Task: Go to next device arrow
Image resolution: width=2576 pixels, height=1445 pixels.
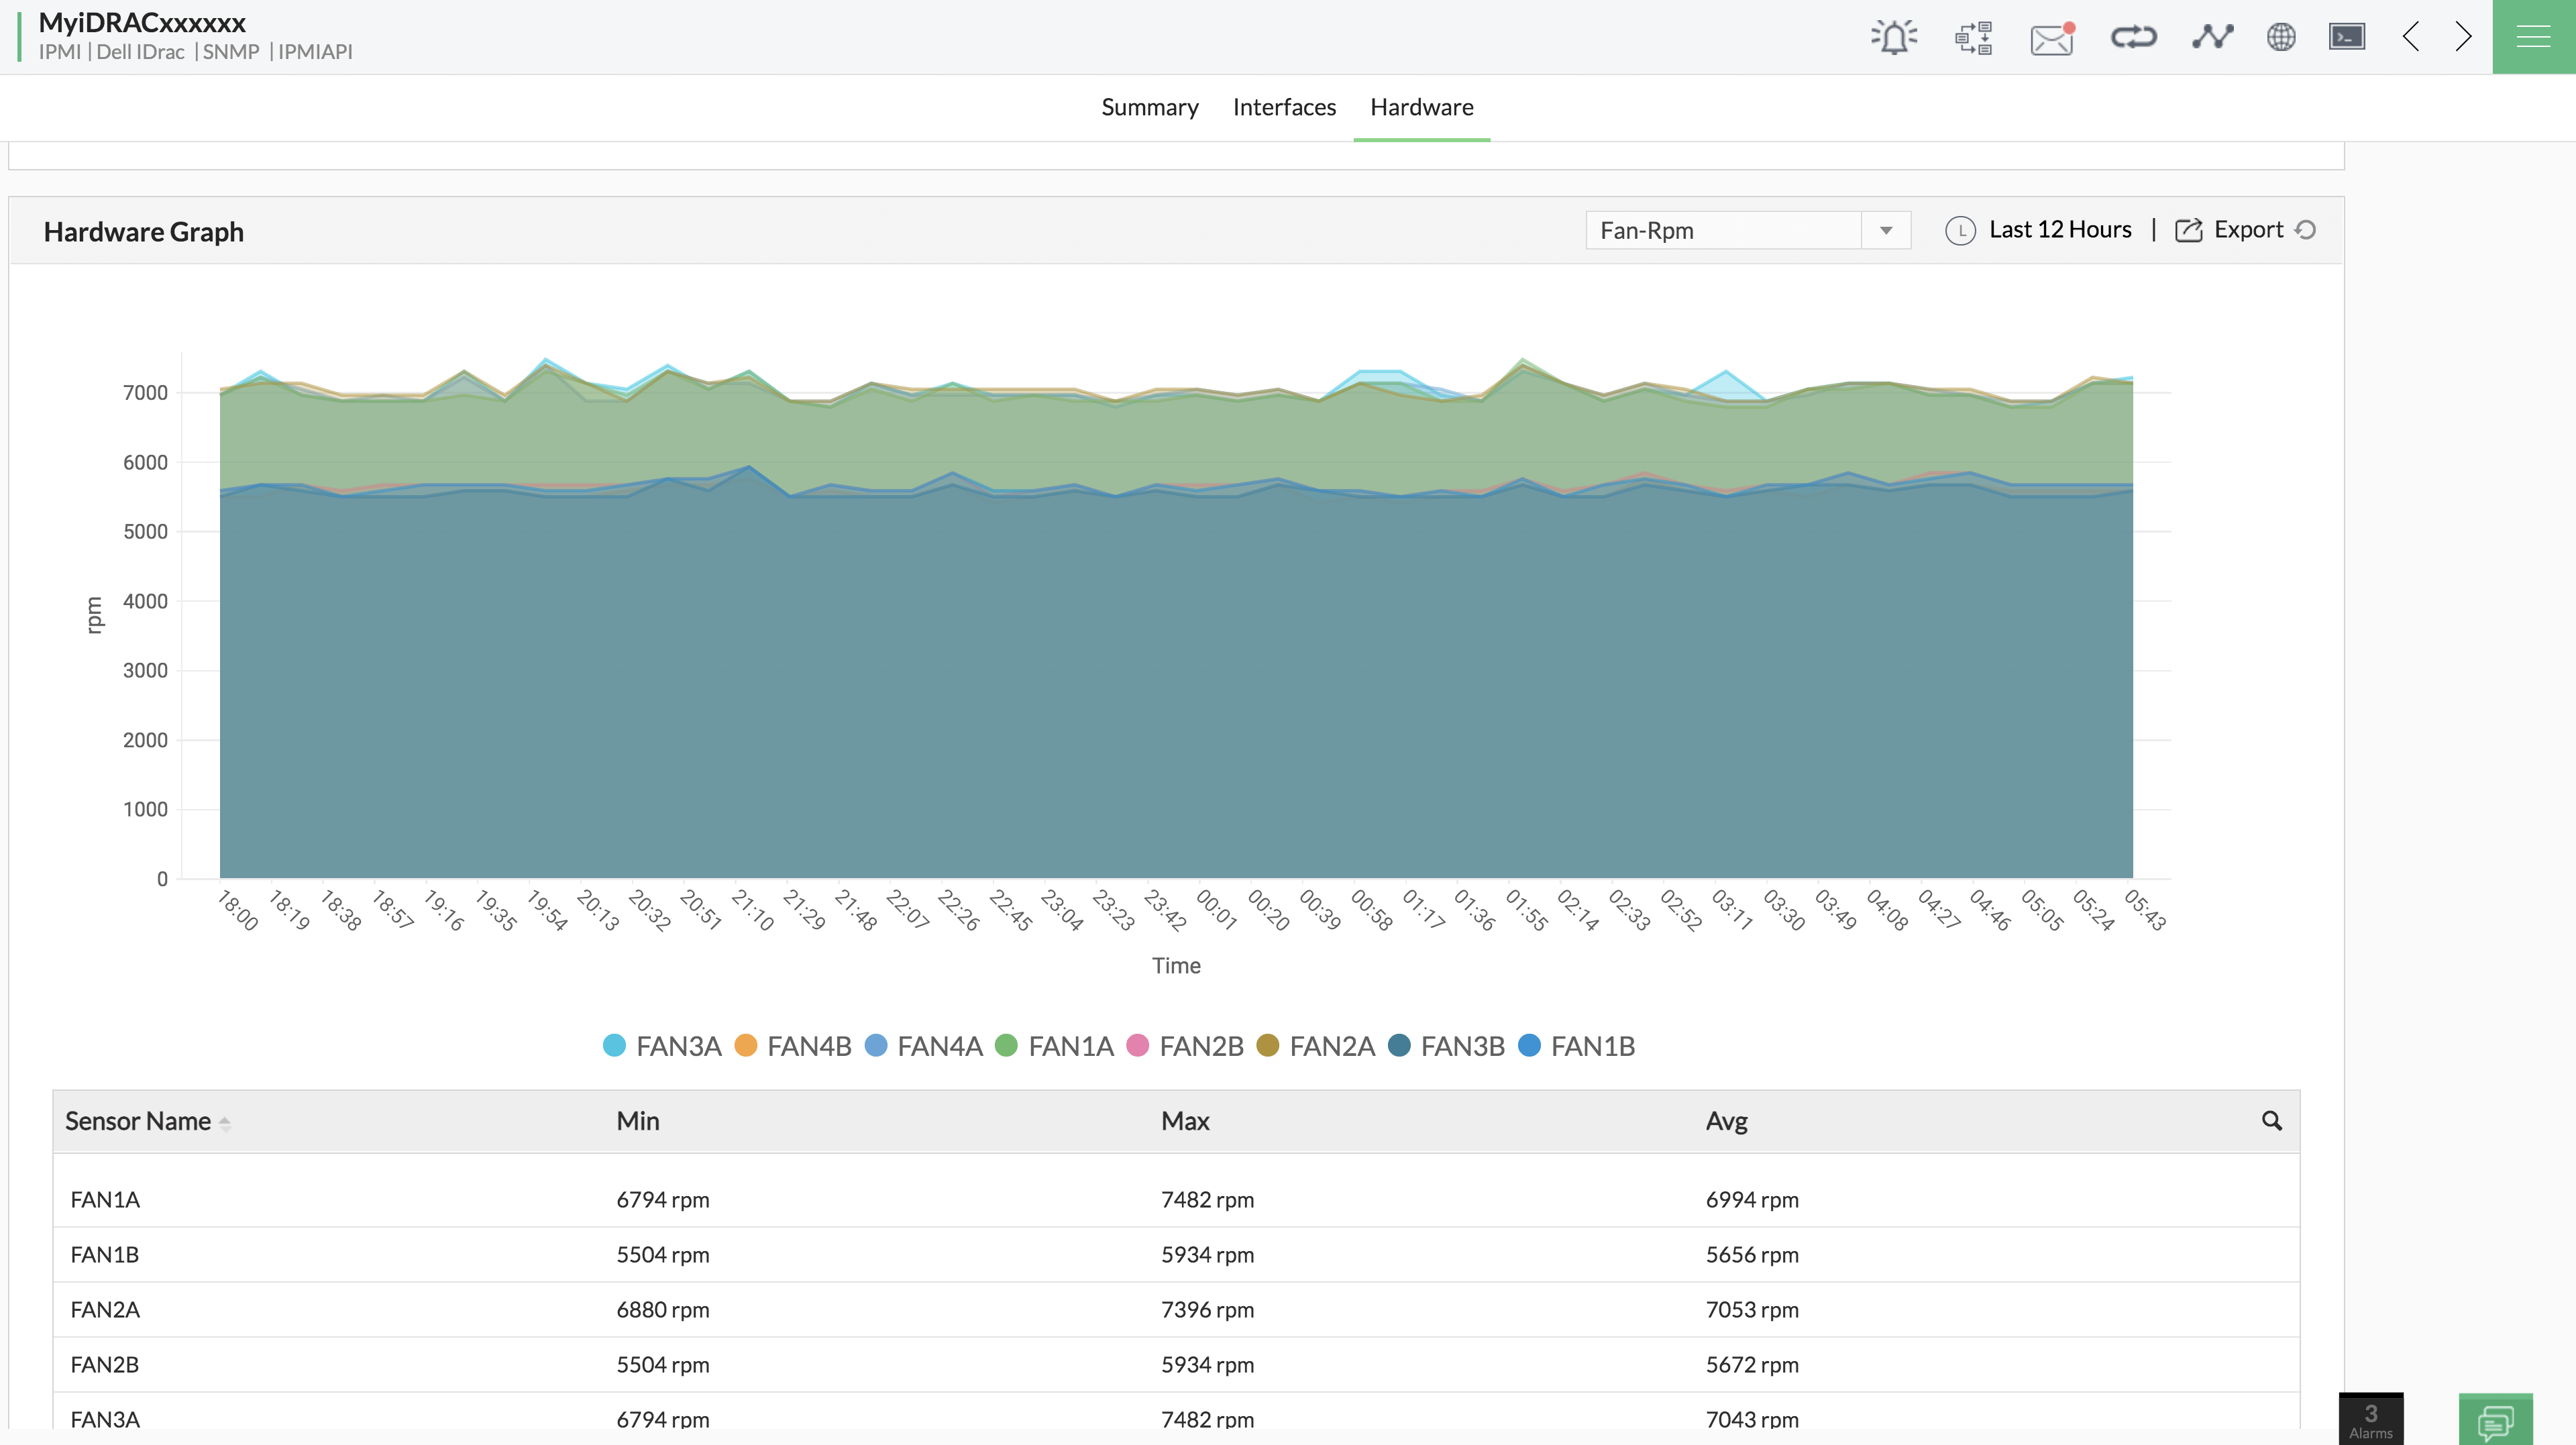Action: click(x=2463, y=37)
